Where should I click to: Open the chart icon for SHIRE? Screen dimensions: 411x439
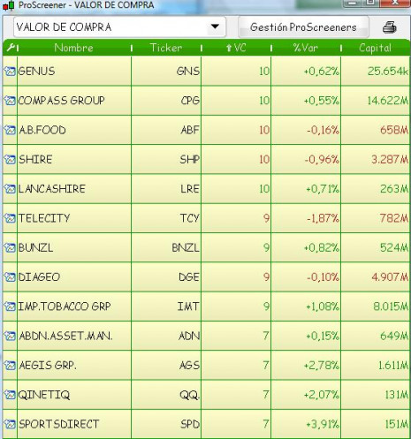click(x=10, y=160)
